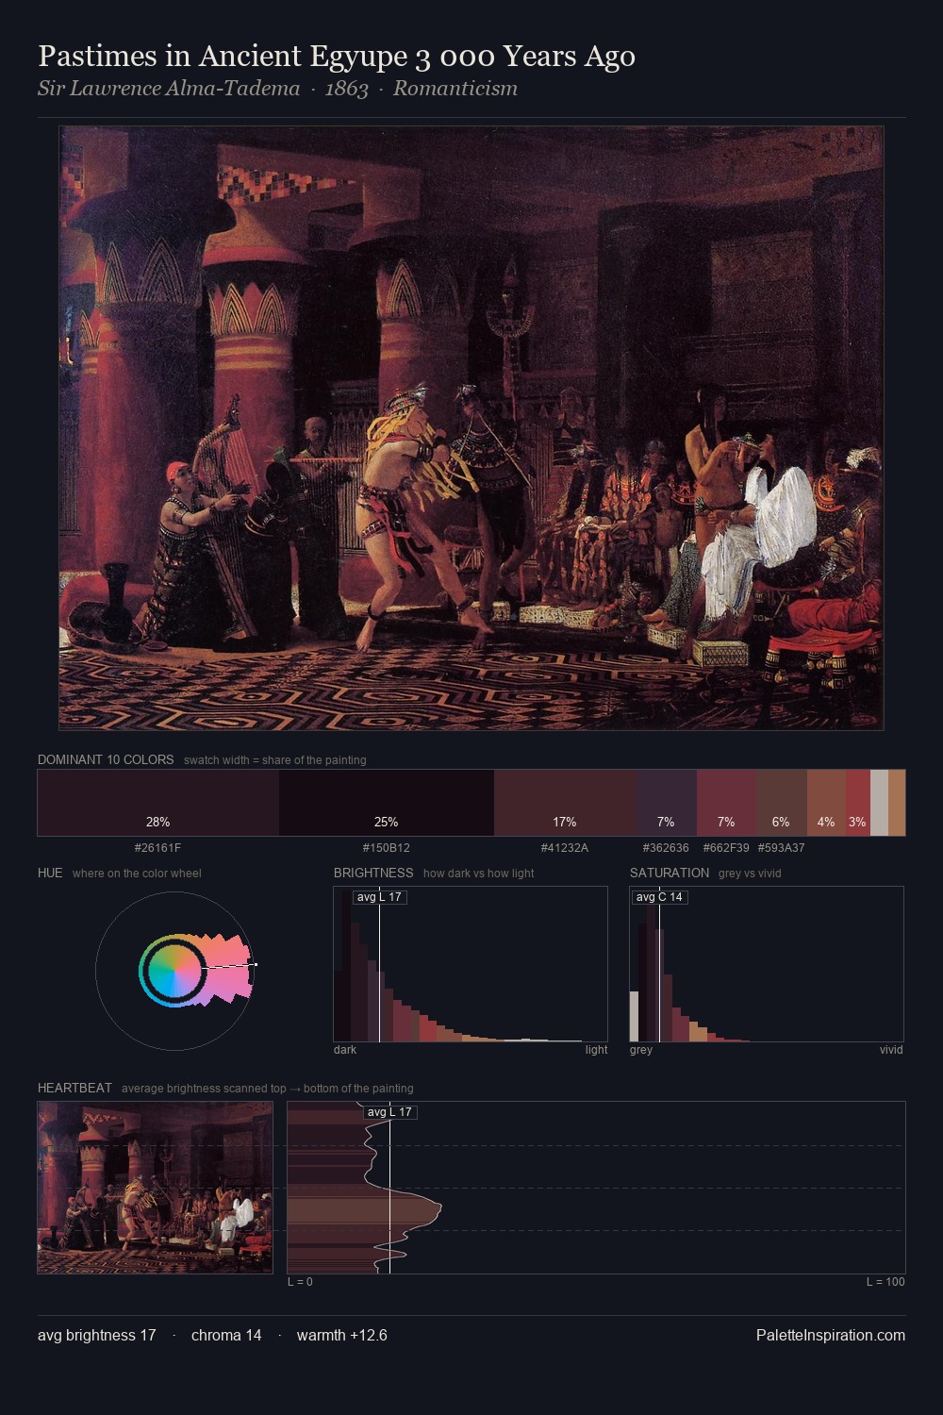Viewport: 943px width, 1415px height.
Task: Click the hex label #150B12
Action: [x=387, y=848]
